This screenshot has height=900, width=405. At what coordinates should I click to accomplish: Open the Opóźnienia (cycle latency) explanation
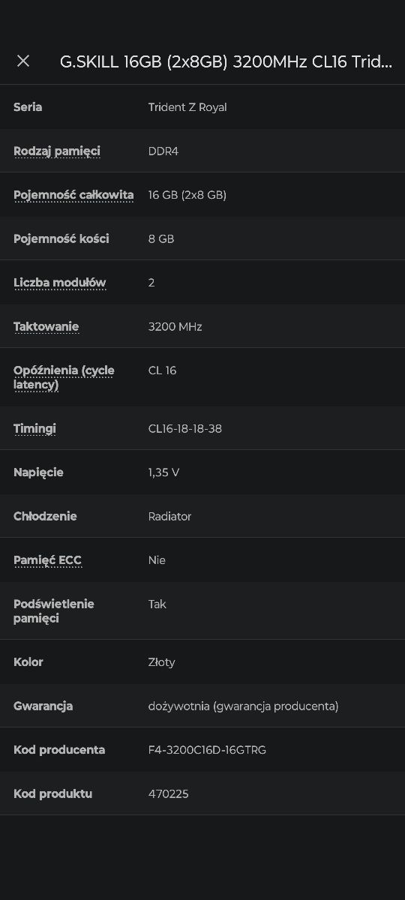pyautogui.click(x=64, y=377)
